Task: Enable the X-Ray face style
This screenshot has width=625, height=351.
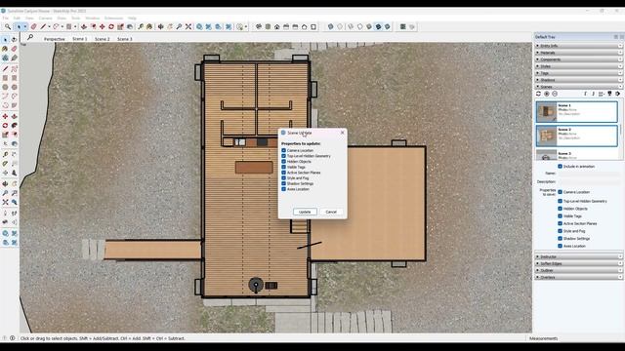Action: [330, 26]
